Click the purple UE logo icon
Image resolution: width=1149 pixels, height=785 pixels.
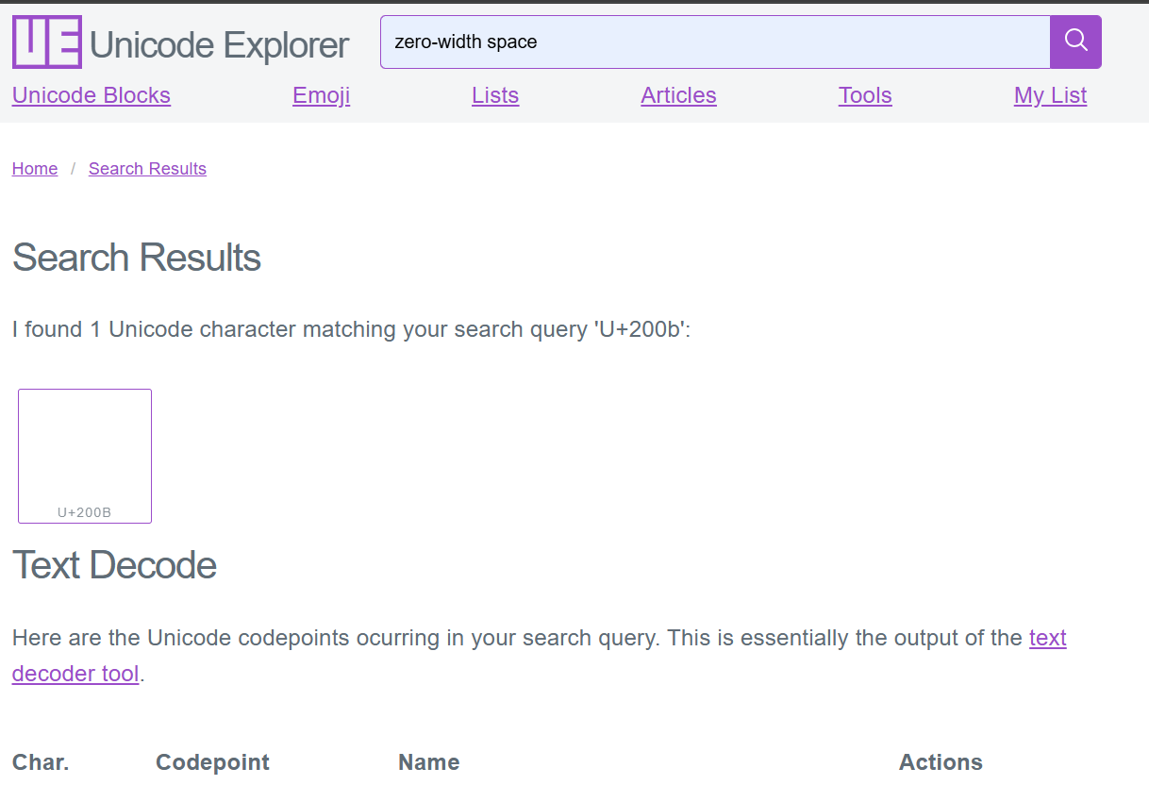[x=46, y=42]
